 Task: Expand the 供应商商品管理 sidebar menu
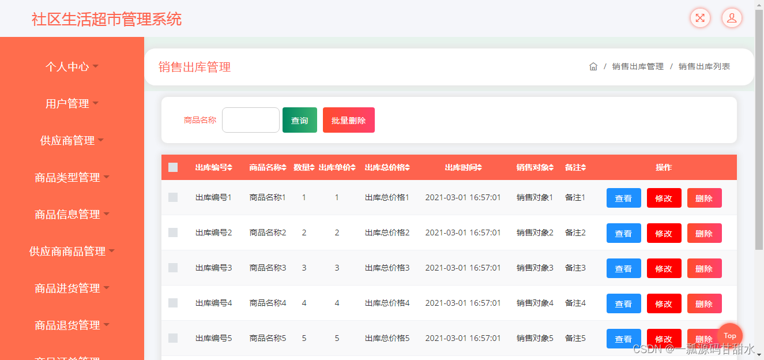pyautogui.click(x=72, y=251)
